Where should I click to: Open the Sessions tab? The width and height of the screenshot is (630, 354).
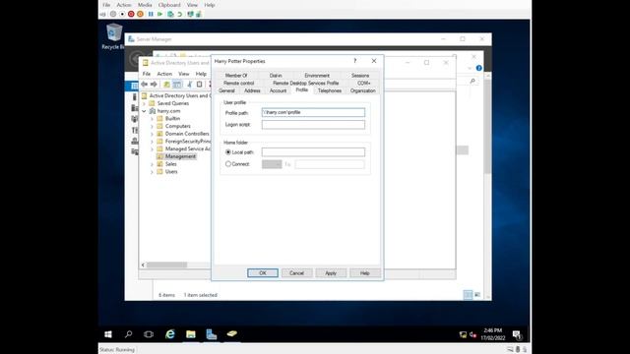pyautogui.click(x=360, y=76)
